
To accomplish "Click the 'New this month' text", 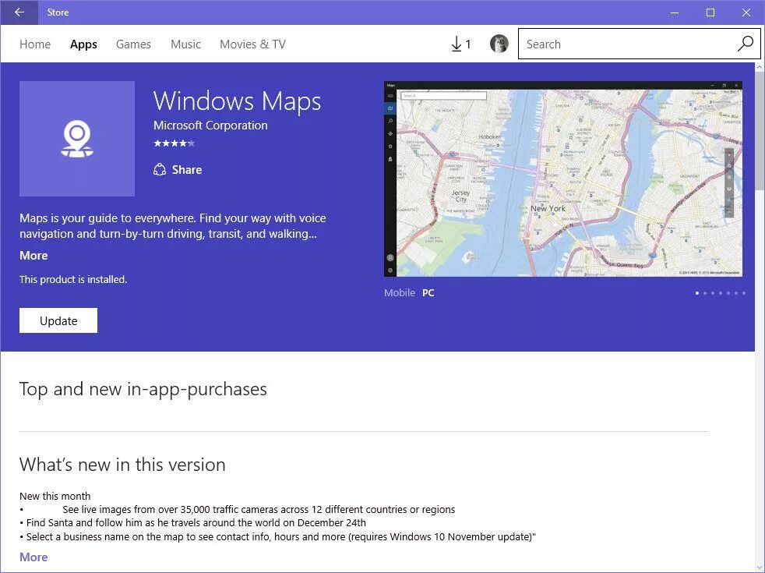I will [55, 496].
